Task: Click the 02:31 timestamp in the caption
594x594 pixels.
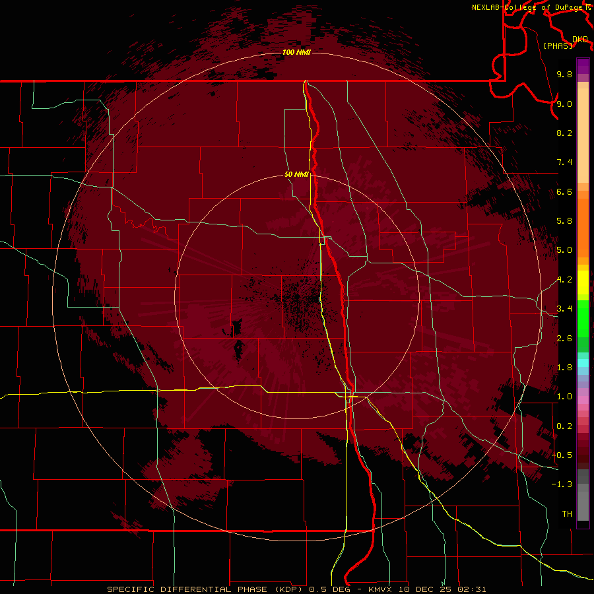Action: point(472,589)
